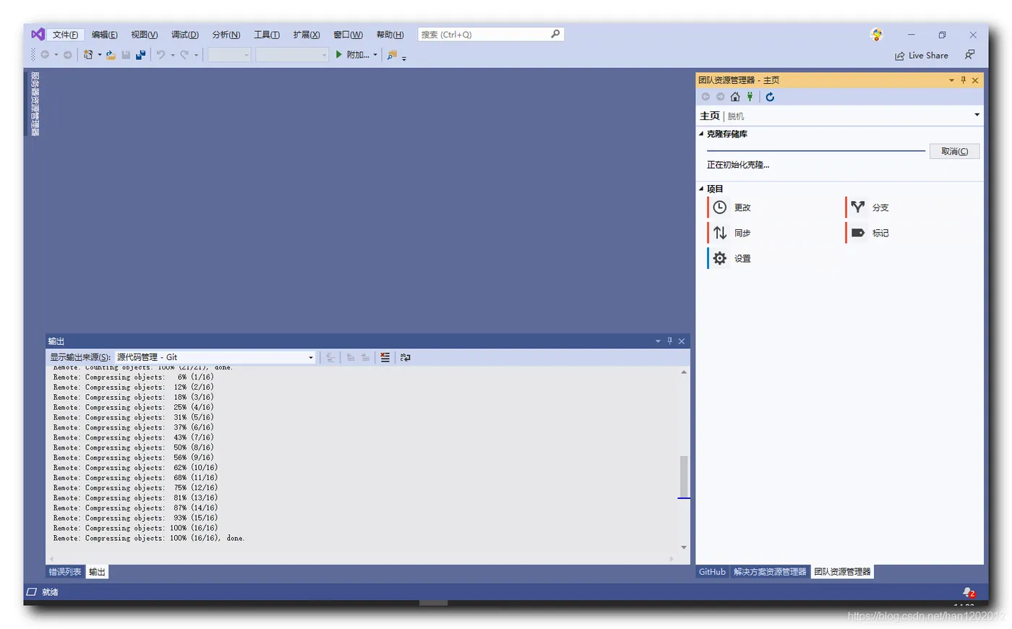The width and height of the screenshot is (1012, 629).
Task: Click the navigate backward toolbar icon
Action: tap(45, 55)
